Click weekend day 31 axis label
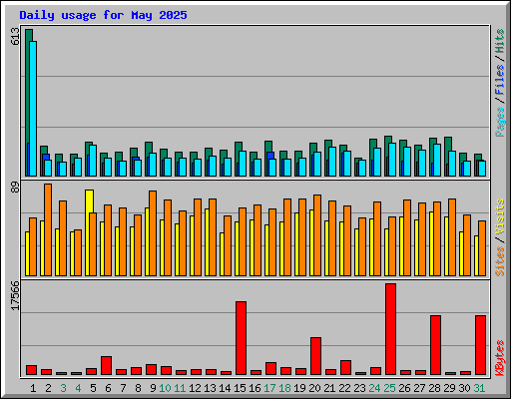This screenshot has height=399, width=511. point(479,388)
